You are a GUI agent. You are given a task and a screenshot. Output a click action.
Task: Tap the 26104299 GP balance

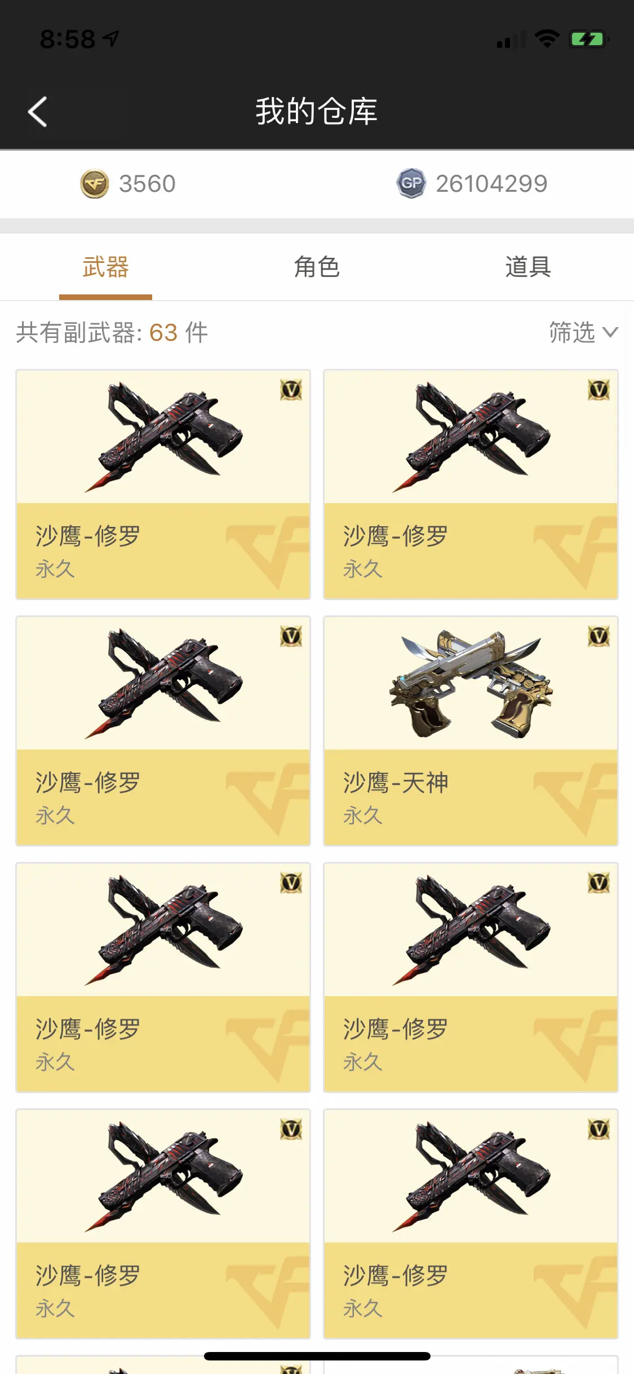(491, 184)
